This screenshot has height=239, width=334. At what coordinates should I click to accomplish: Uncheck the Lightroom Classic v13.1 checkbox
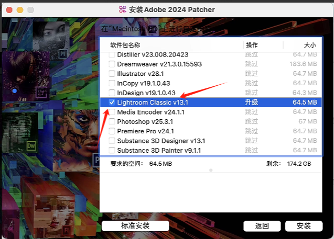[x=112, y=103]
